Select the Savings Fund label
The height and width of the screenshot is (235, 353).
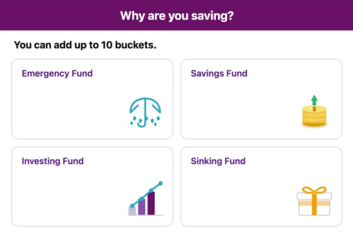coord(219,74)
